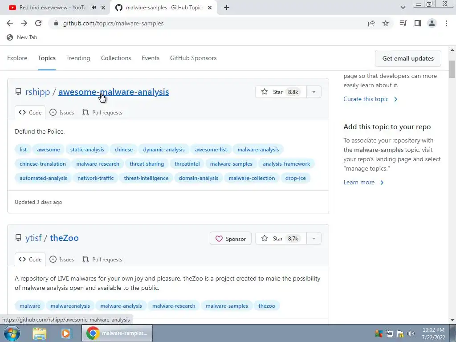Click the browser forward arrow

pyautogui.click(x=24, y=23)
